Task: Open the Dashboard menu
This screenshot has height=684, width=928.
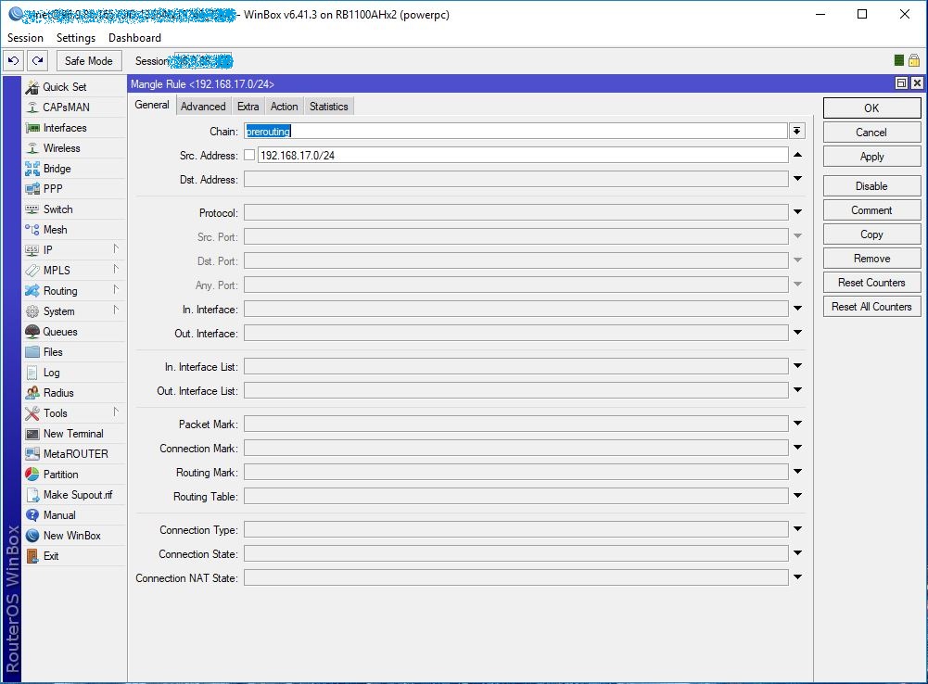Action: point(135,38)
